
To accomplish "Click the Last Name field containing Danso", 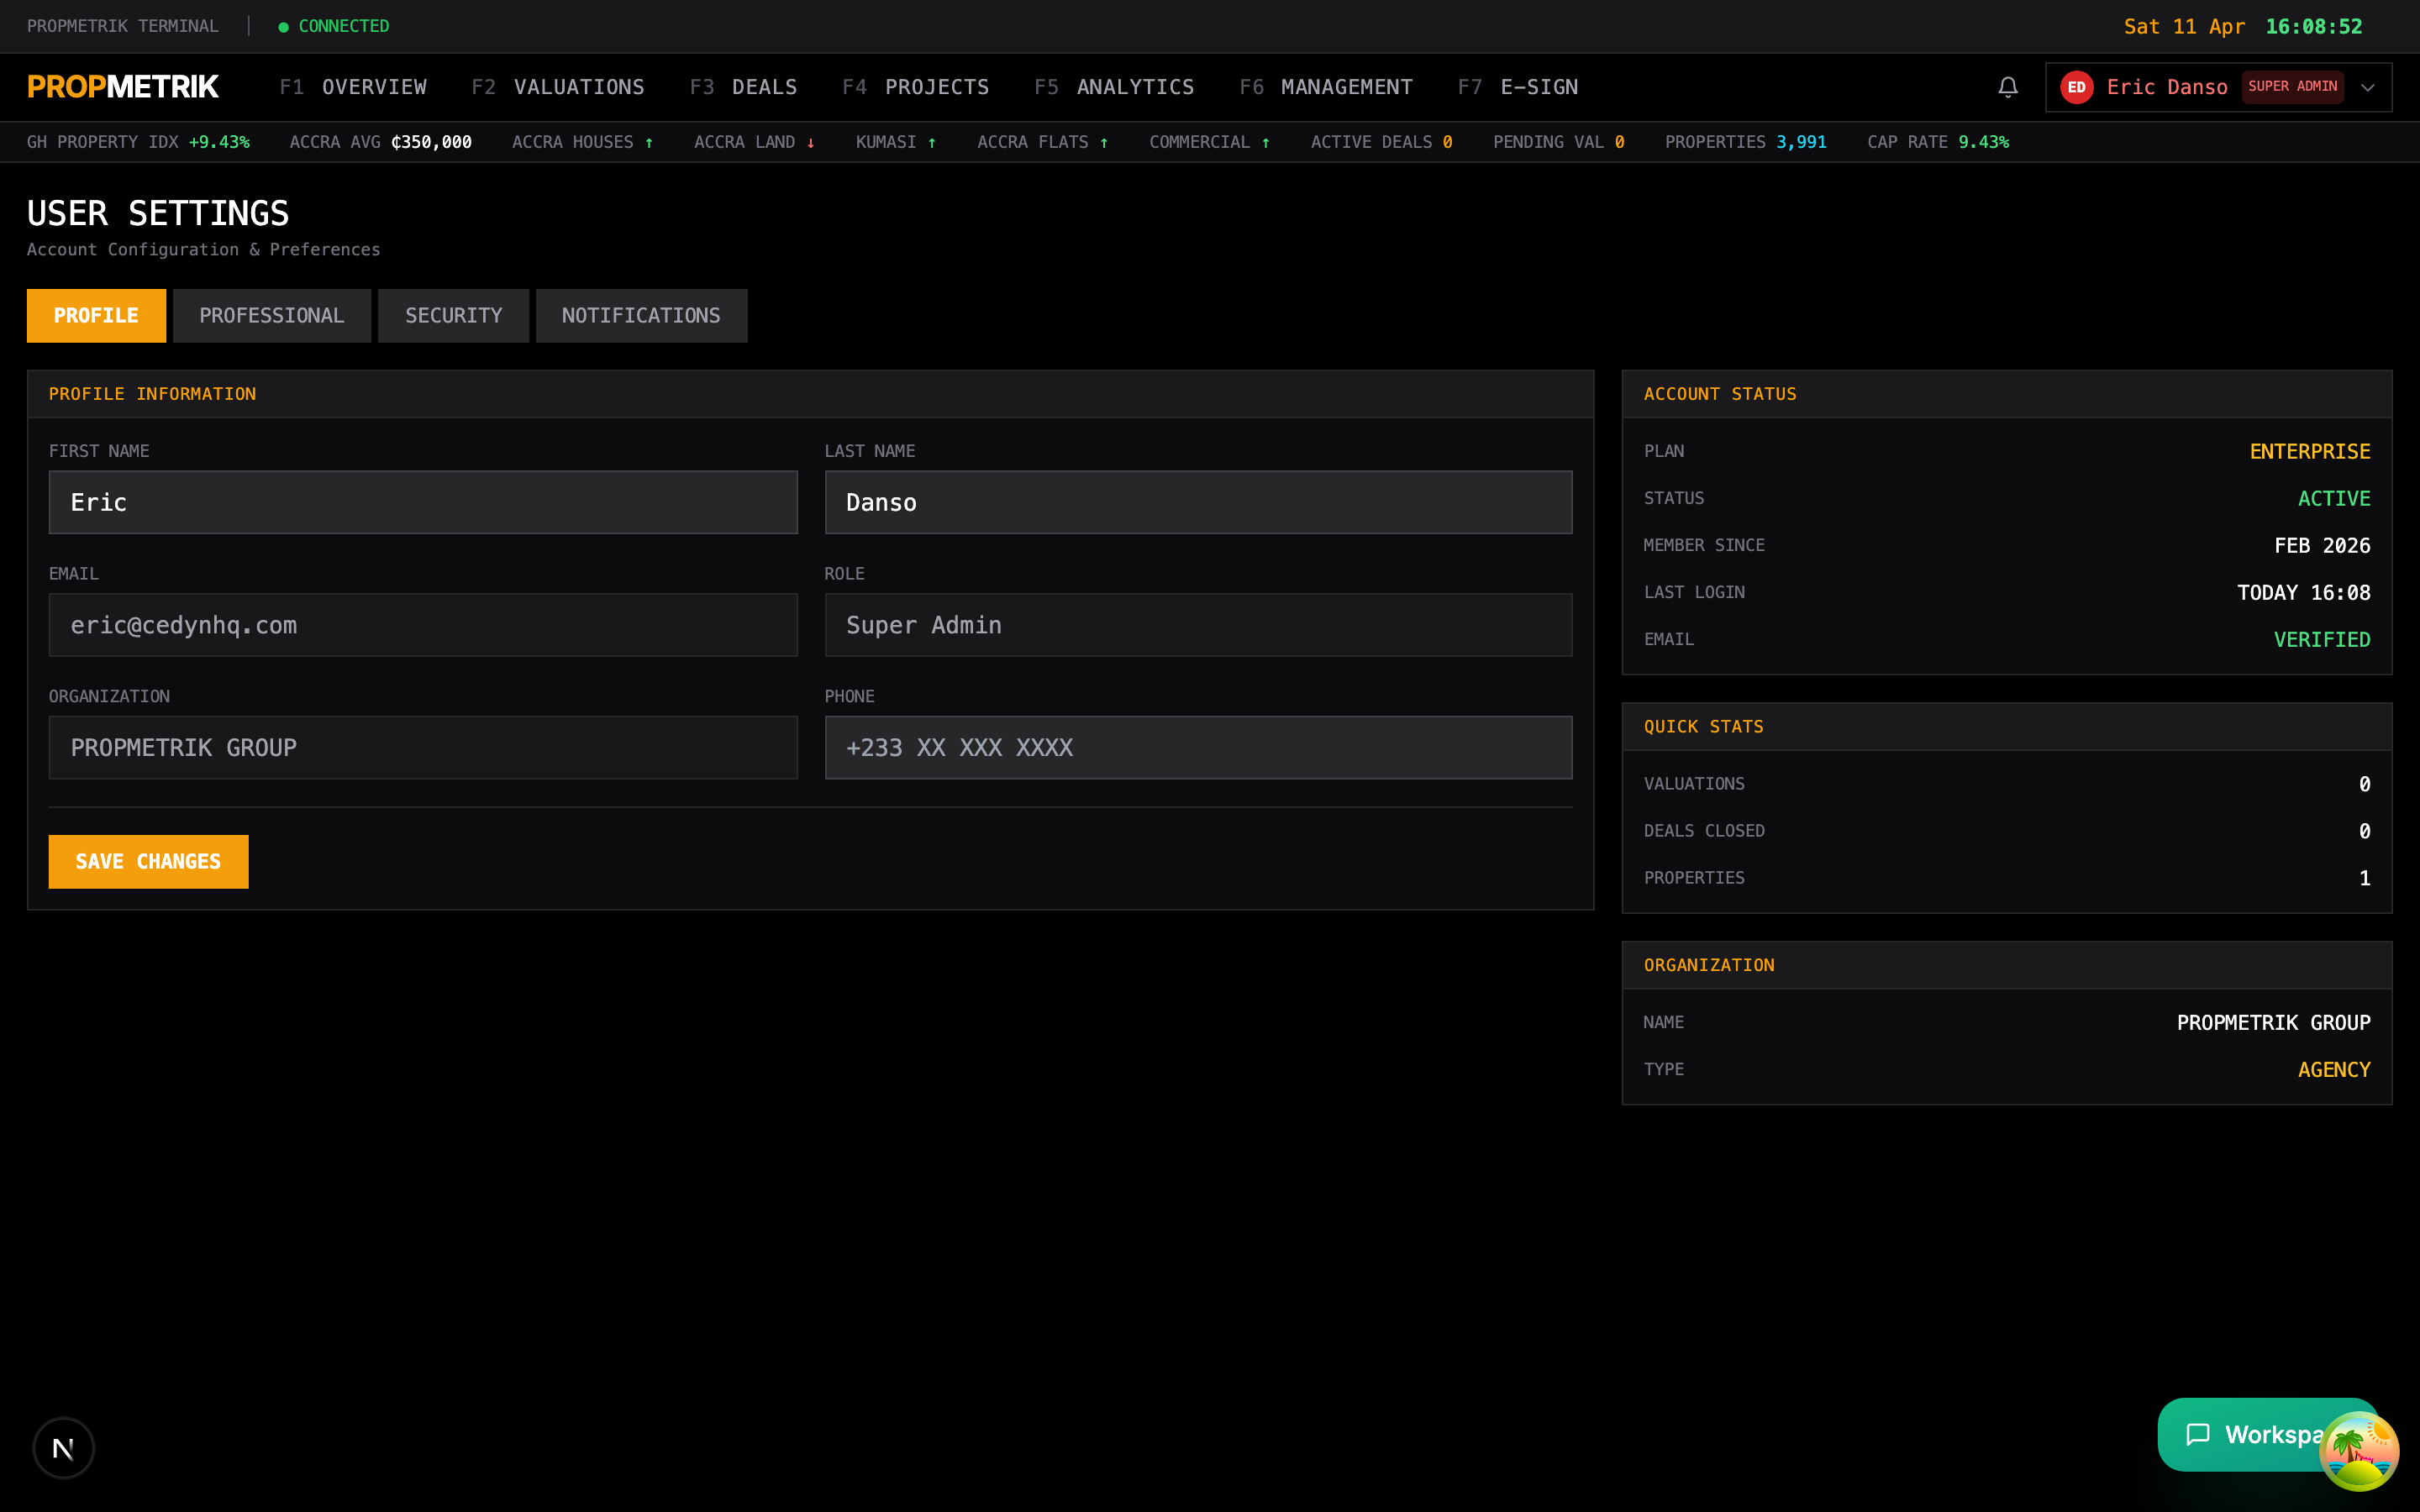I will pos(1198,502).
